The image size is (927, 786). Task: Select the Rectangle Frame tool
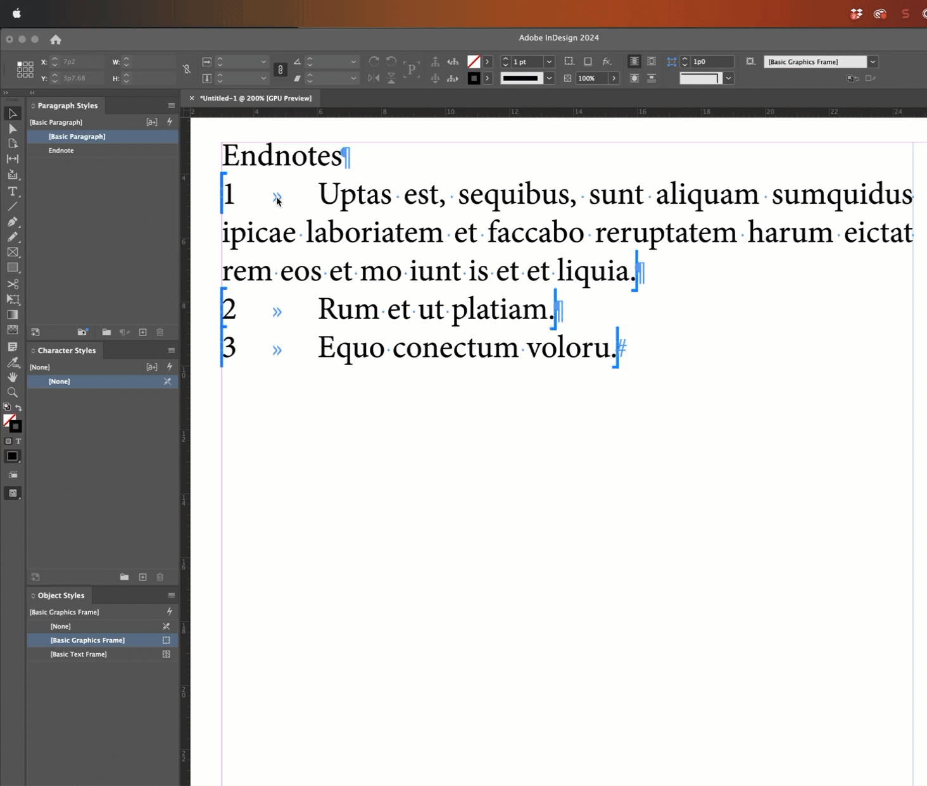[13, 253]
